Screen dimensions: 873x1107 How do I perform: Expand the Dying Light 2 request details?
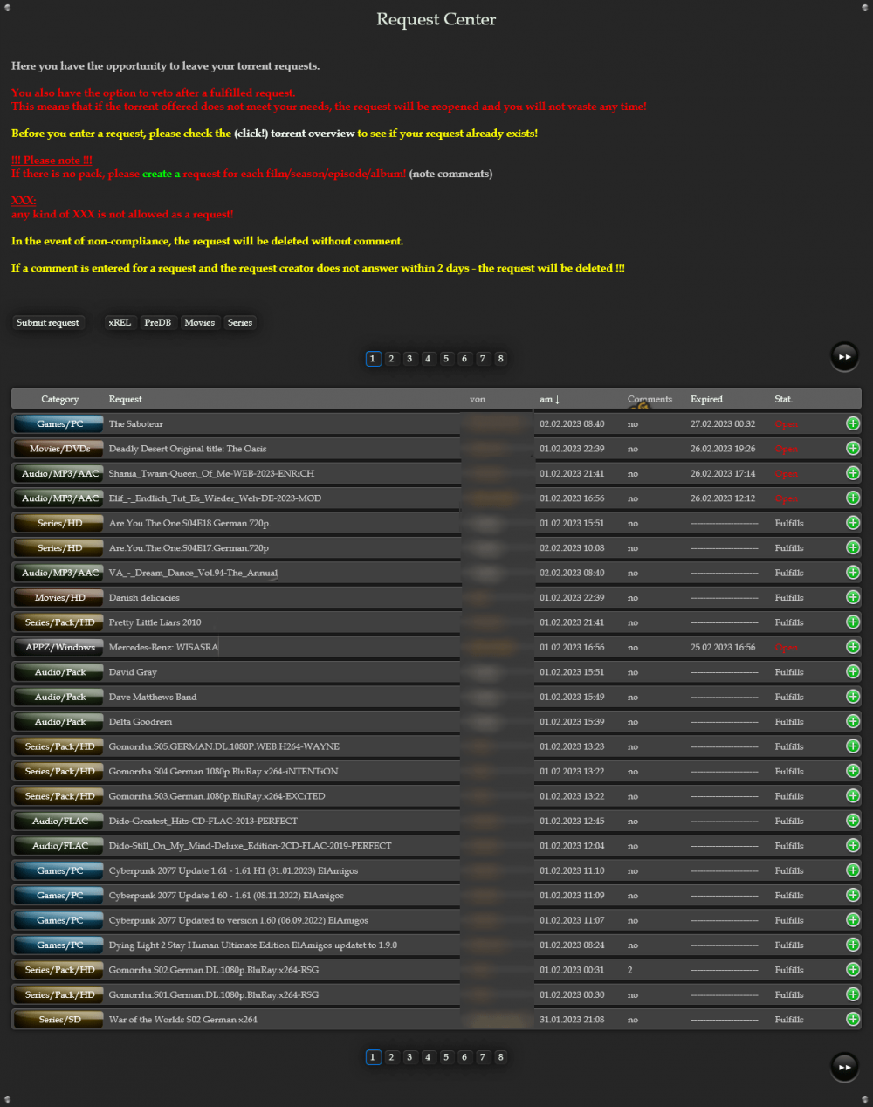(x=852, y=945)
